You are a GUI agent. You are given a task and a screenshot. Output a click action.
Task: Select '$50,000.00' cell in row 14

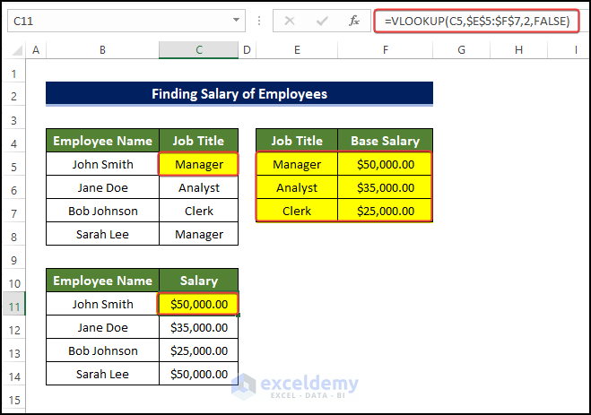point(198,374)
